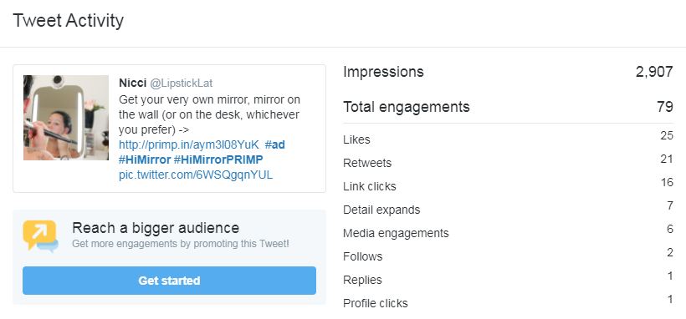This screenshot has height=319, width=686.
Task: Open the #HiMirror hashtag
Action: (x=145, y=159)
